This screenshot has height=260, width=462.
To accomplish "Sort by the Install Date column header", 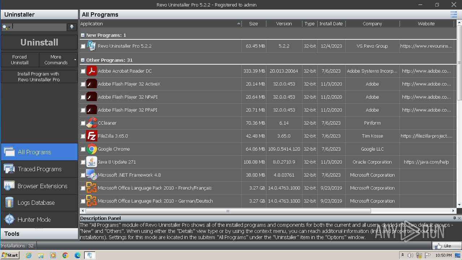I will [x=331, y=23].
